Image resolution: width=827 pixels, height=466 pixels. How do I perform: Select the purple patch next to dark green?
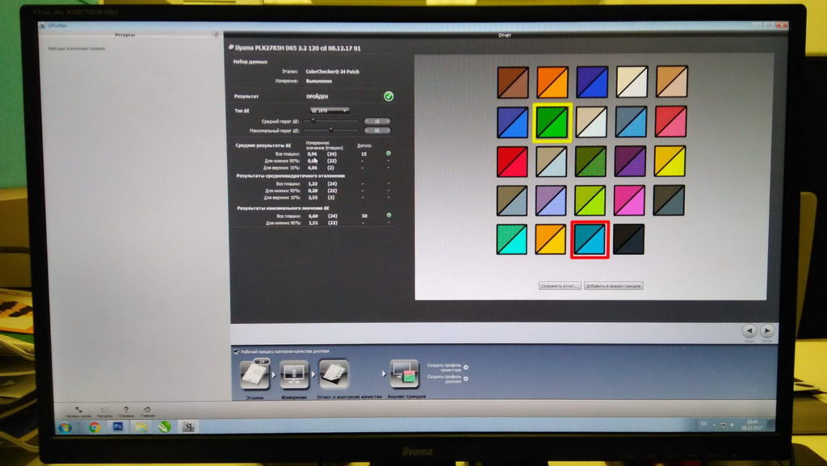630,162
